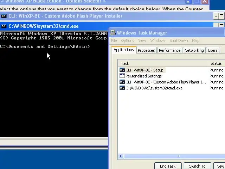225x169 pixels.
Task: Close the Options Selector window
Action: [205, 2]
